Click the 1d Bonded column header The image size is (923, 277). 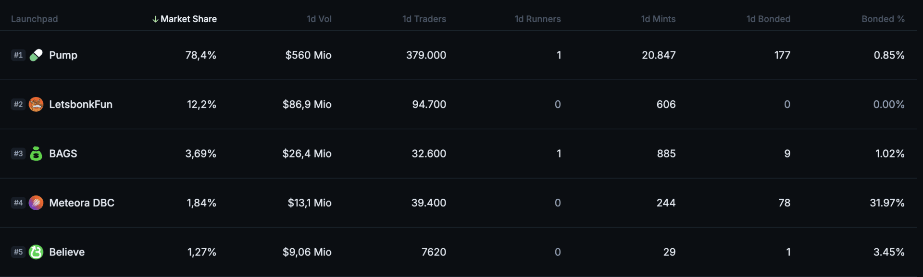point(768,19)
